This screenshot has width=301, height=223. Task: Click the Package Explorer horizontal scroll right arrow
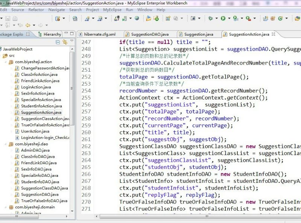pos(67,216)
